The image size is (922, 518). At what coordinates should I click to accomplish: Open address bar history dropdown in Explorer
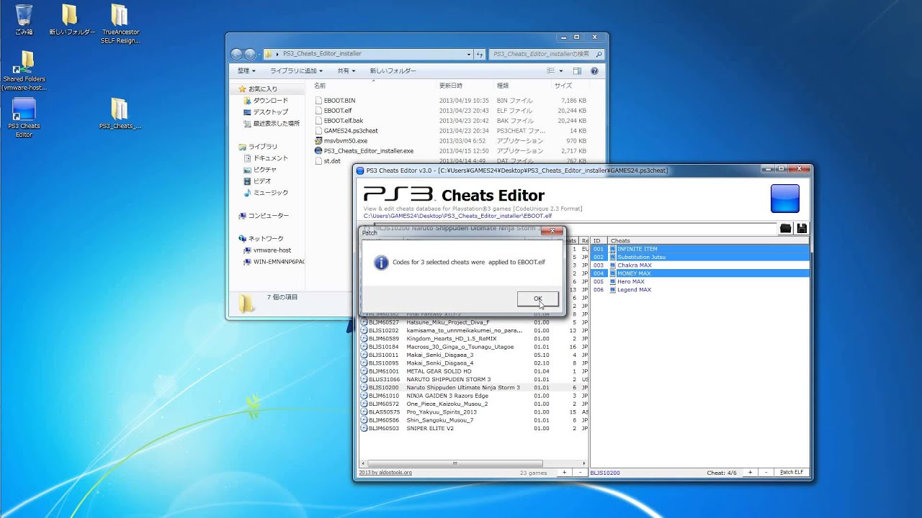469,54
